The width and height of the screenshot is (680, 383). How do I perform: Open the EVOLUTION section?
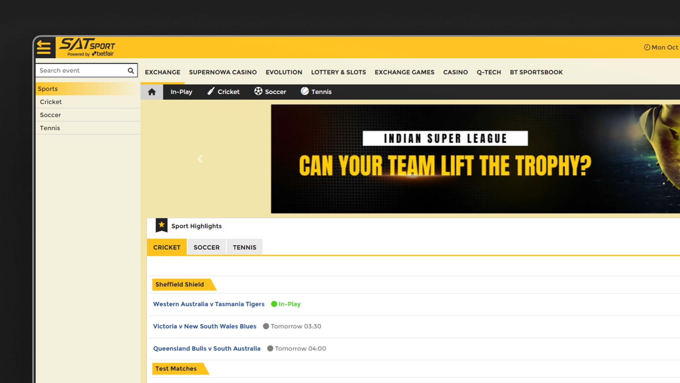[284, 72]
